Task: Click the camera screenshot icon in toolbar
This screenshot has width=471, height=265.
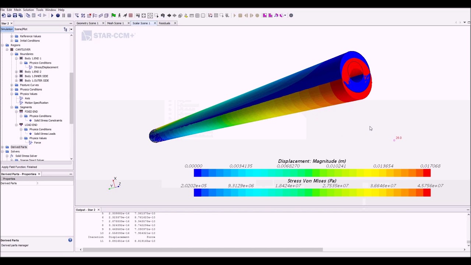Action: 163,15
